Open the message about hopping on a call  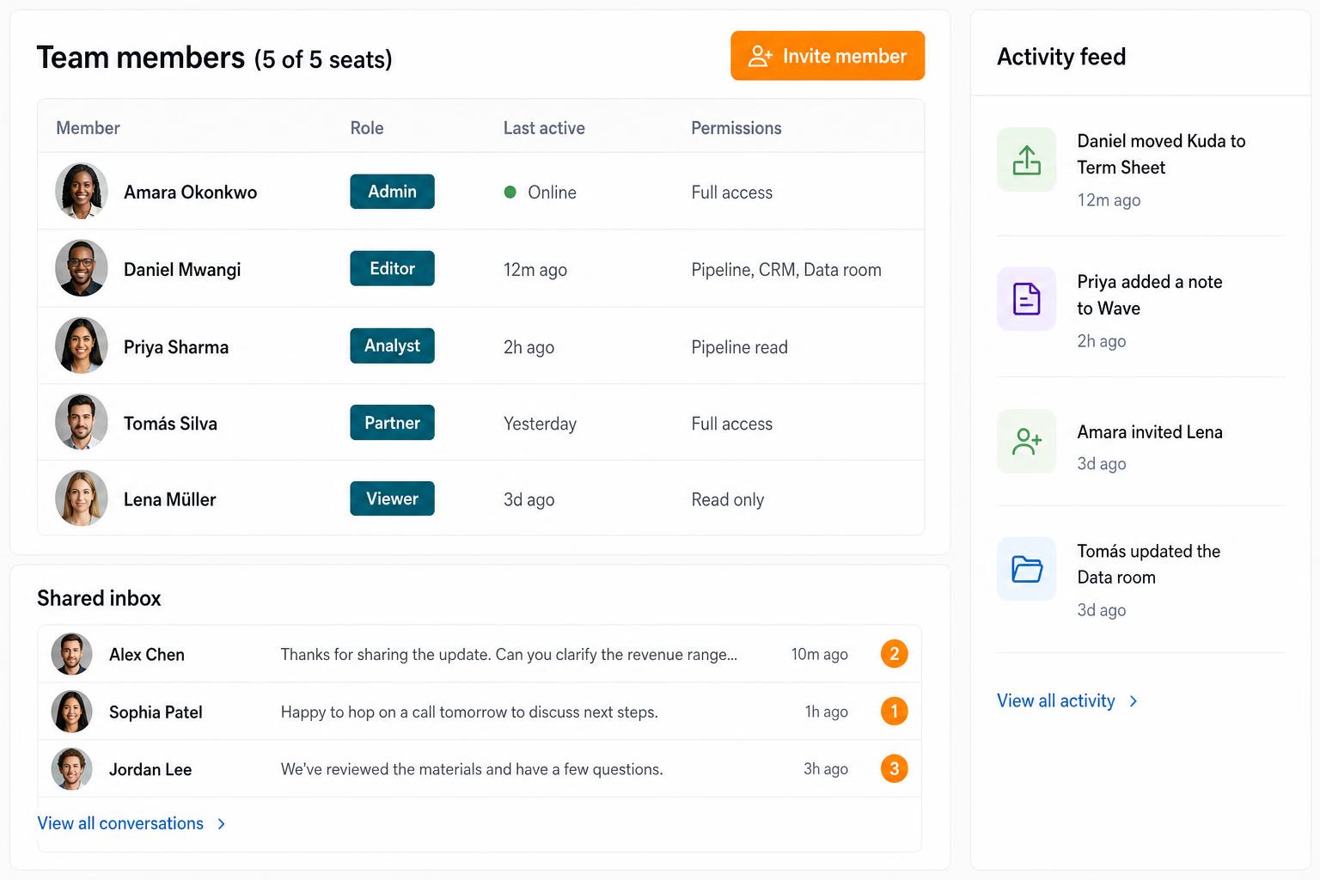(469, 712)
